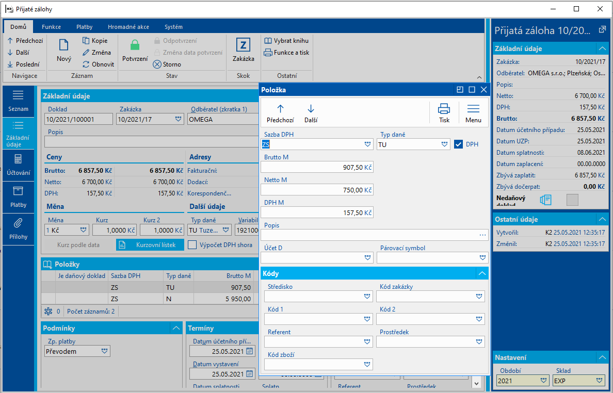Screen dimensions: 613x393
Task: Jump to the Zakázka order icon
Action: click(x=243, y=45)
